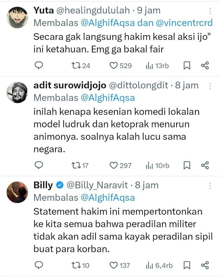
Task: Open more options for Billy's tweet
Action: pyautogui.click(x=210, y=186)
